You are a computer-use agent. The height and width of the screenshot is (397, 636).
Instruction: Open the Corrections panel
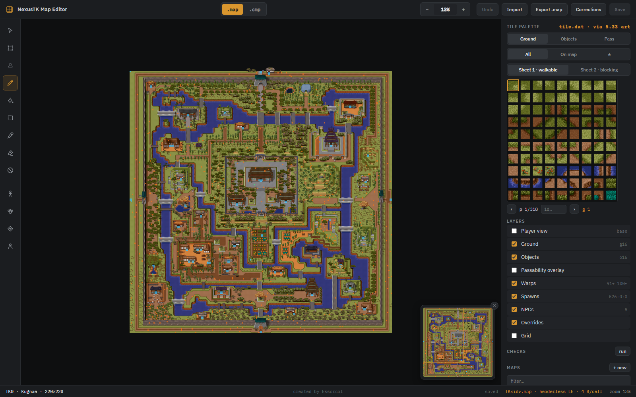point(588,10)
